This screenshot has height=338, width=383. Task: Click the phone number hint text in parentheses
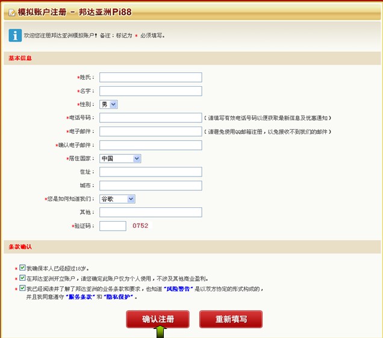(x=268, y=118)
